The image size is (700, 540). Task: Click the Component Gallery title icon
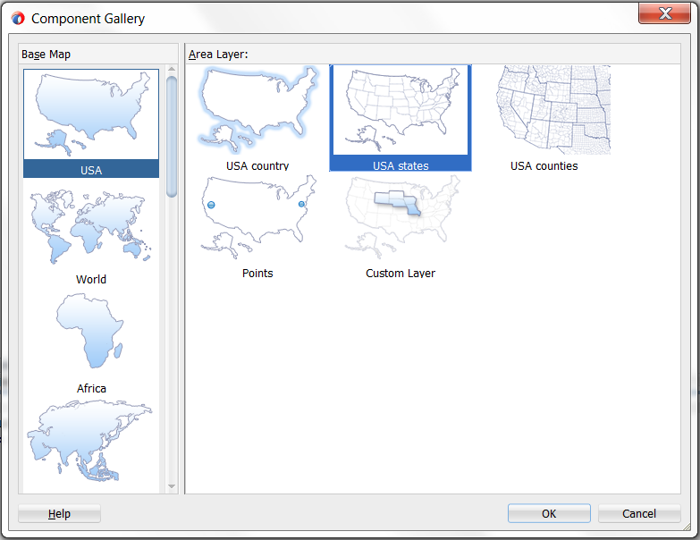[18, 19]
